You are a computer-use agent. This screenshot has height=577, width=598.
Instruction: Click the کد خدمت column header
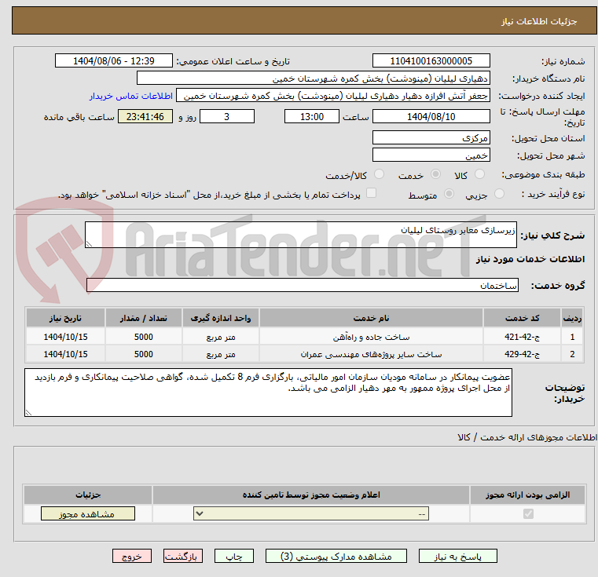pos(522,318)
